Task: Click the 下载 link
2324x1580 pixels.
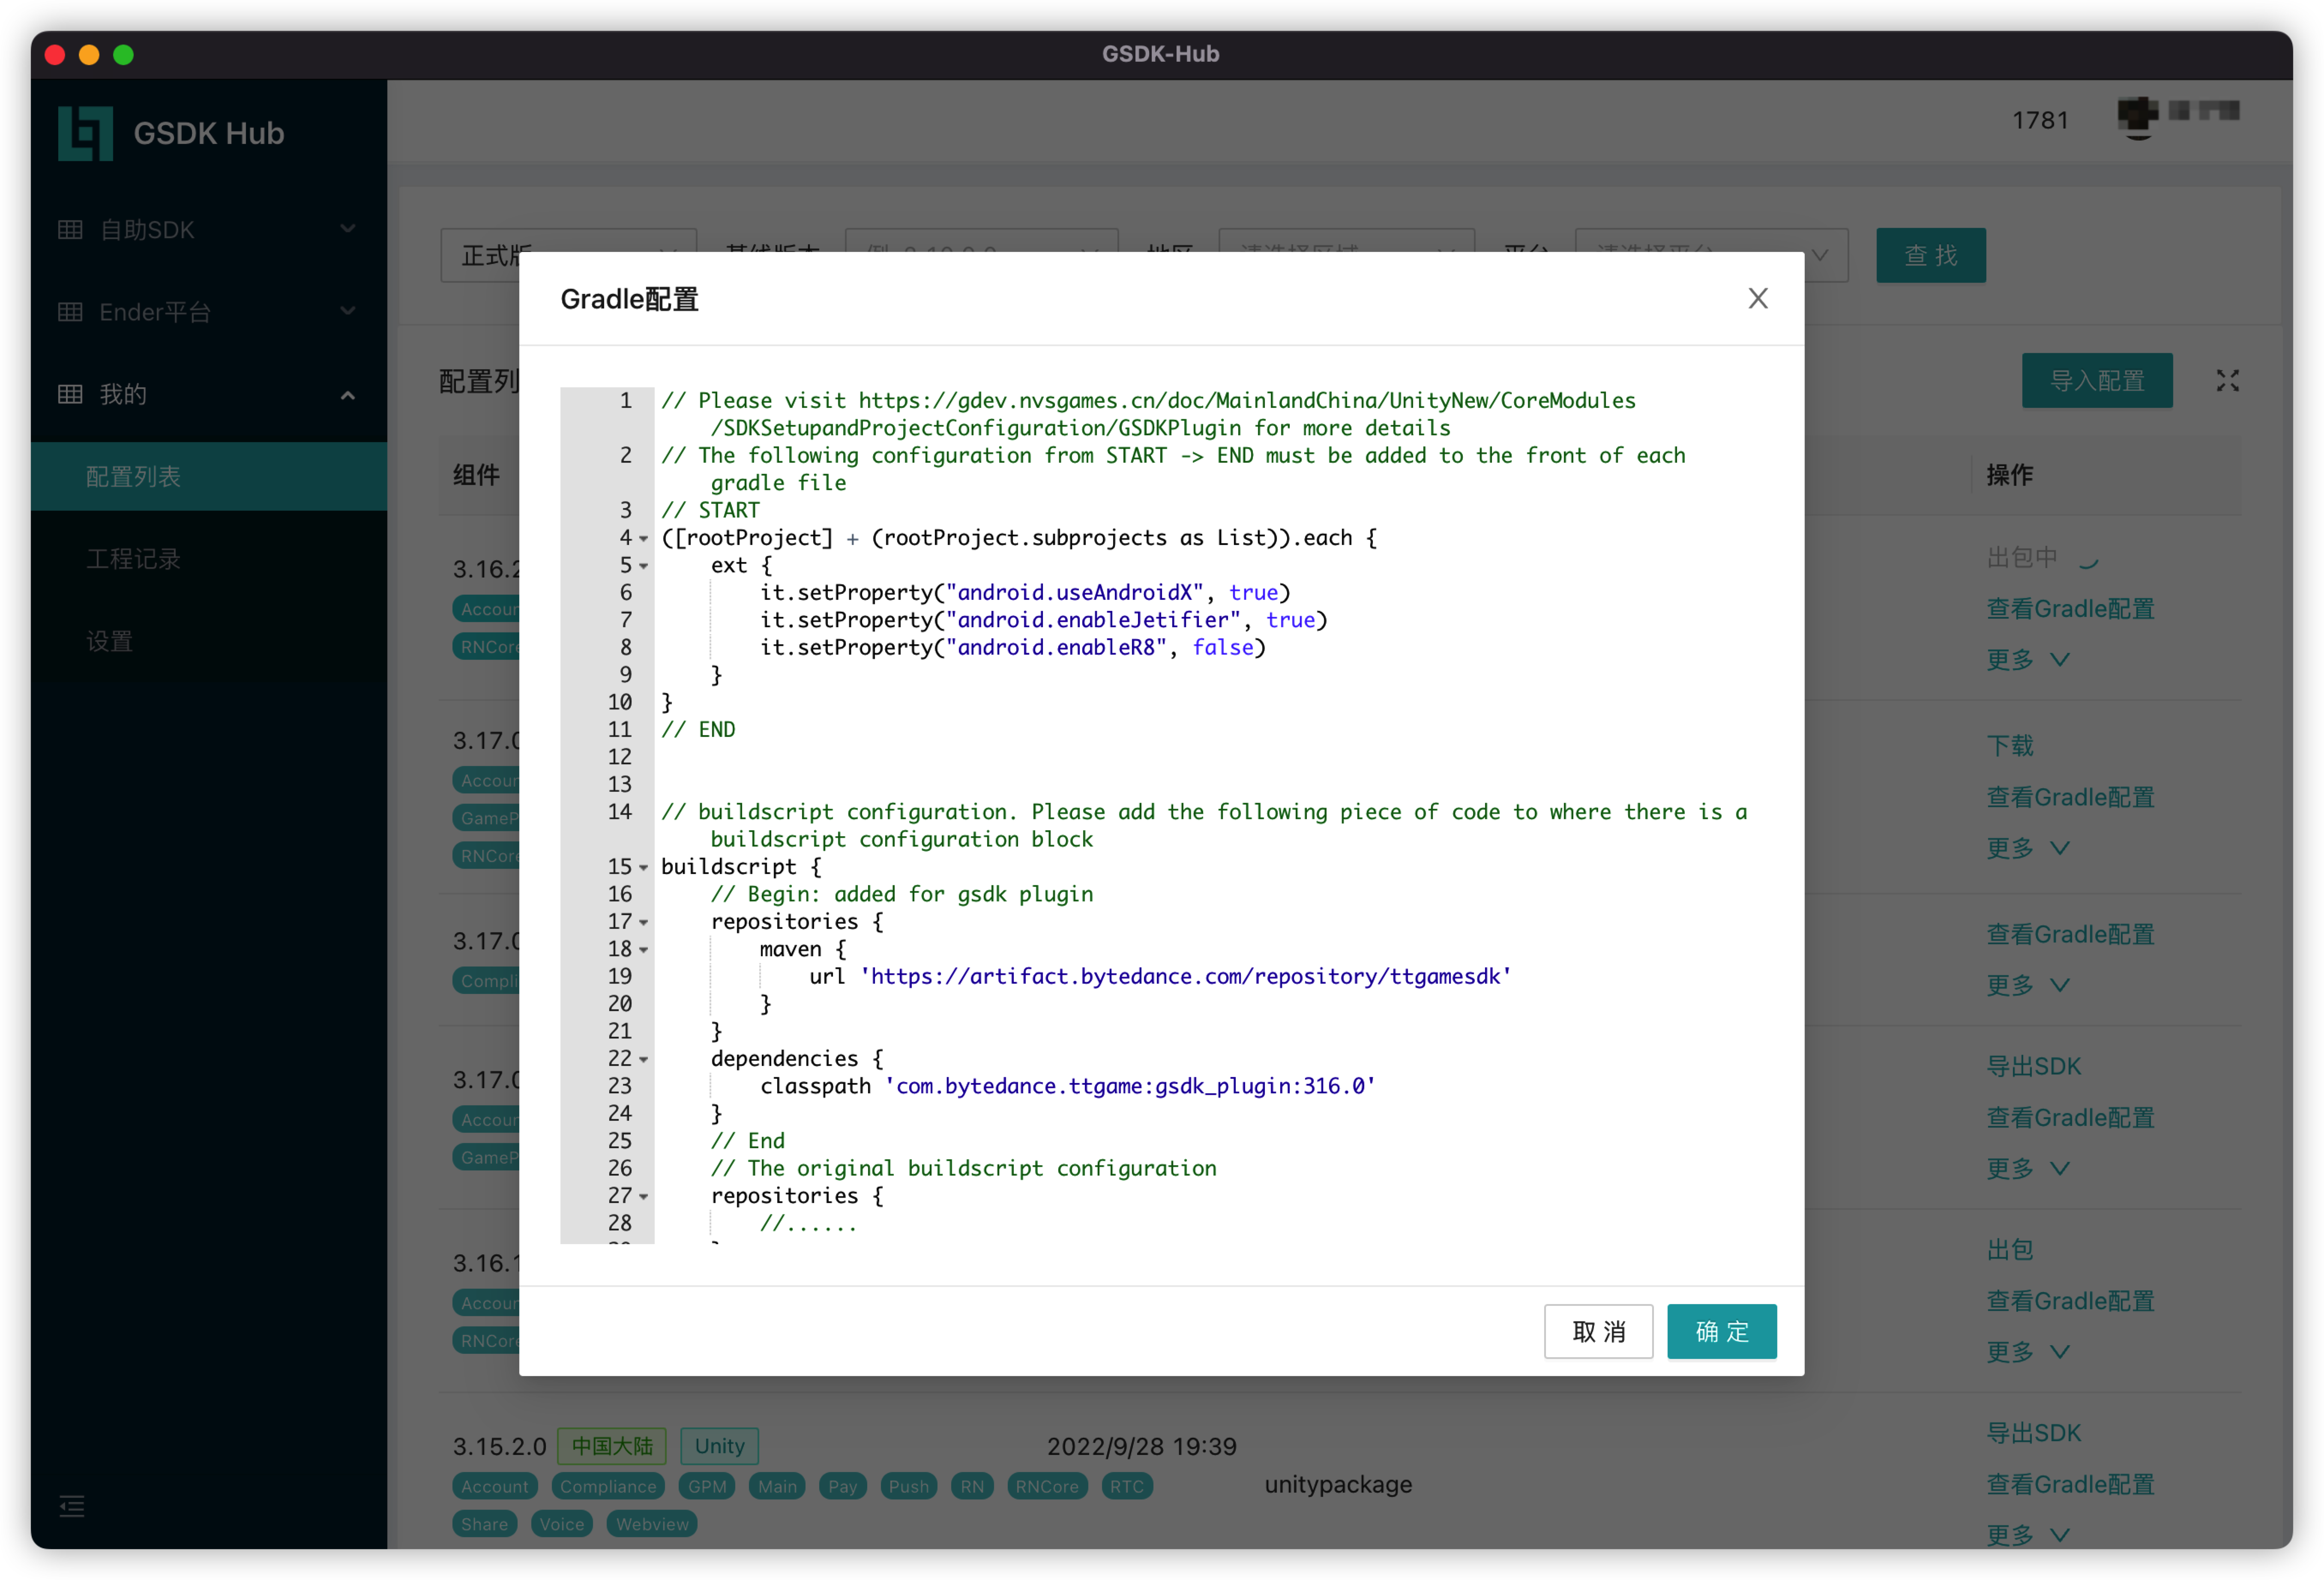Action: tap(2009, 745)
